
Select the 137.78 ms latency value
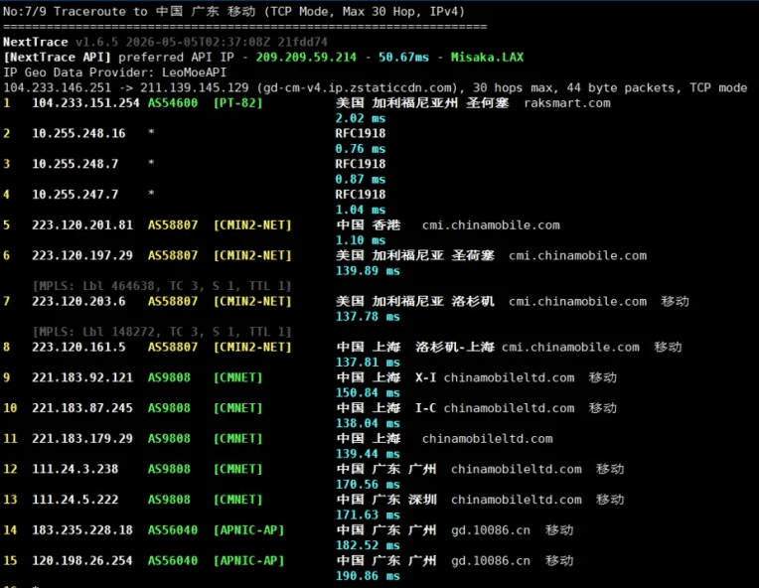click(x=368, y=317)
